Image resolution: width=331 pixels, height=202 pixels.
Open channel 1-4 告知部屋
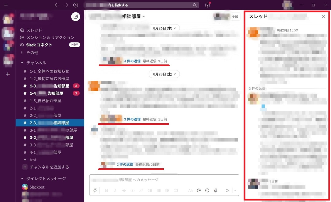point(50,93)
